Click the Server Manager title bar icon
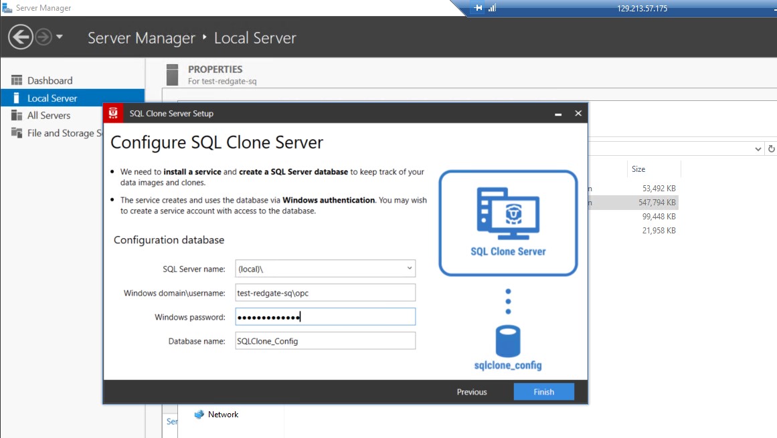Viewport: 777px width, 438px height. coord(7,8)
